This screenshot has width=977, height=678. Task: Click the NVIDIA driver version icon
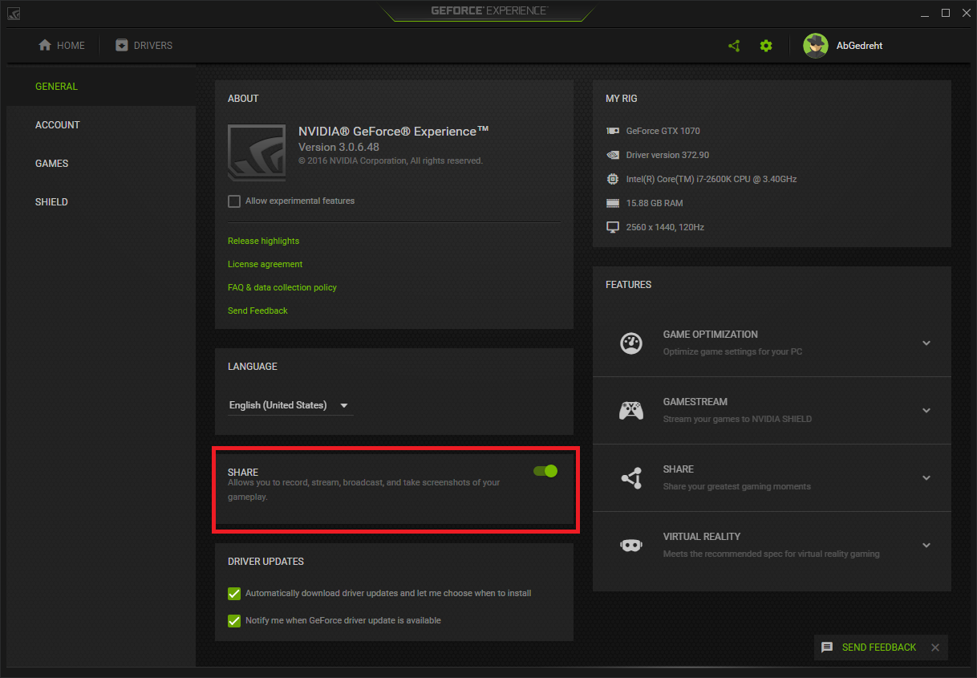click(613, 155)
